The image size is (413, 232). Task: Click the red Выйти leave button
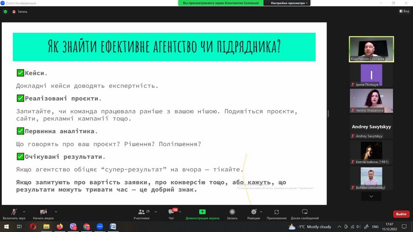[x=401, y=214]
